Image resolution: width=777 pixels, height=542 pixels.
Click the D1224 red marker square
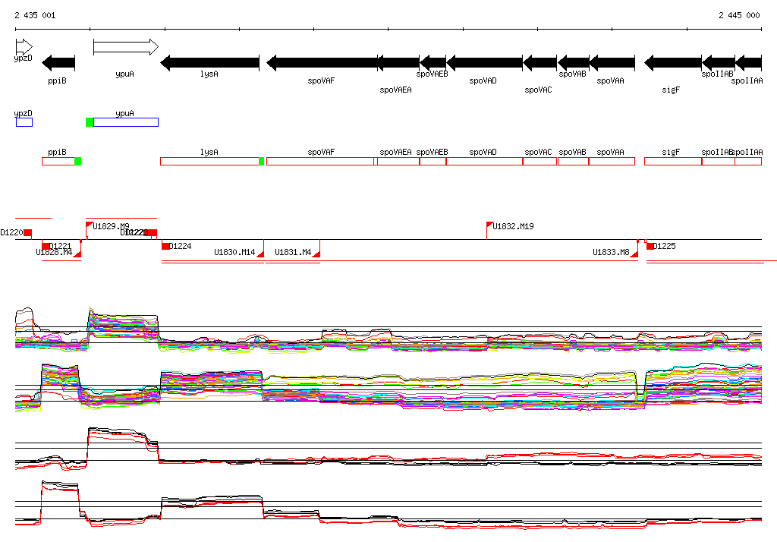click(165, 246)
